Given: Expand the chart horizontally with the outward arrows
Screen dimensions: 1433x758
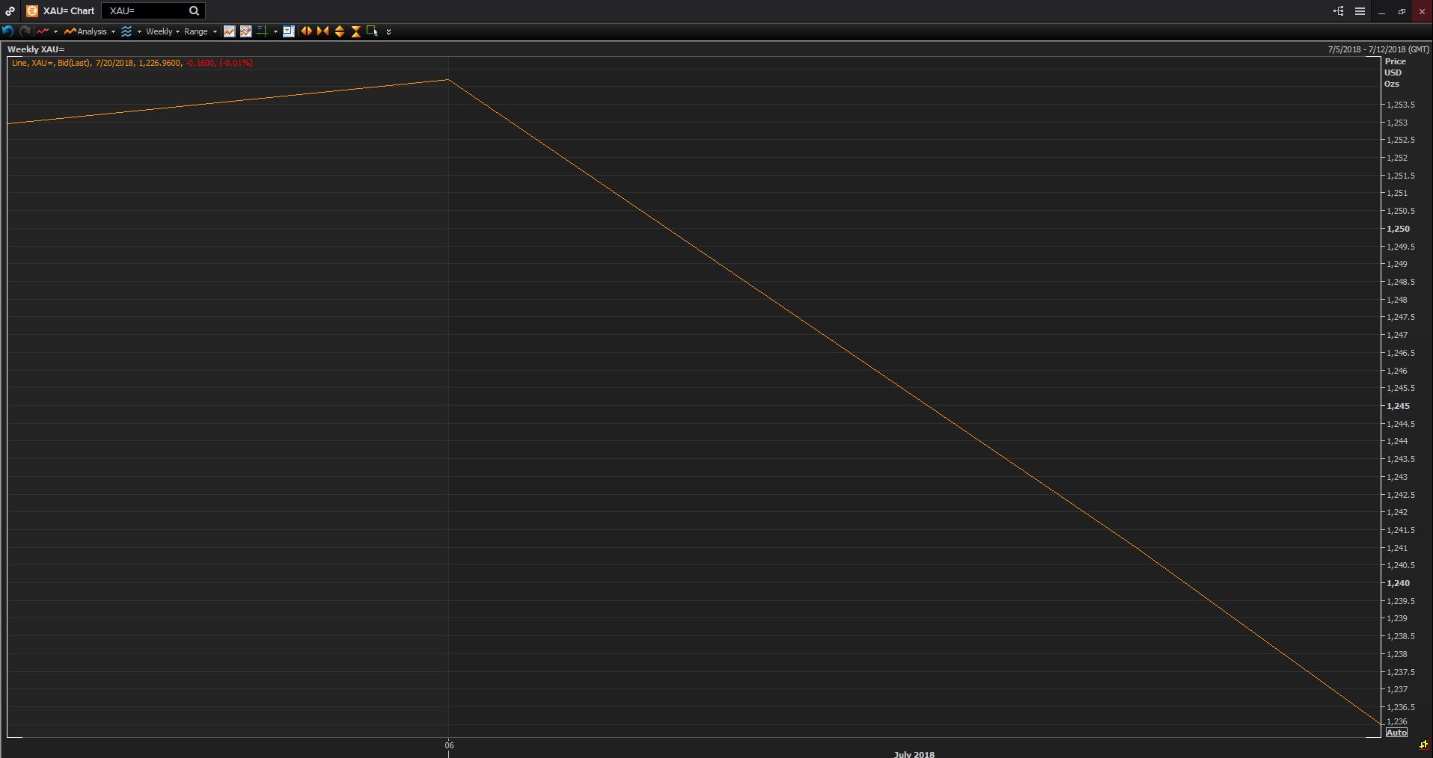Looking at the screenshot, I should pyautogui.click(x=306, y=31).
